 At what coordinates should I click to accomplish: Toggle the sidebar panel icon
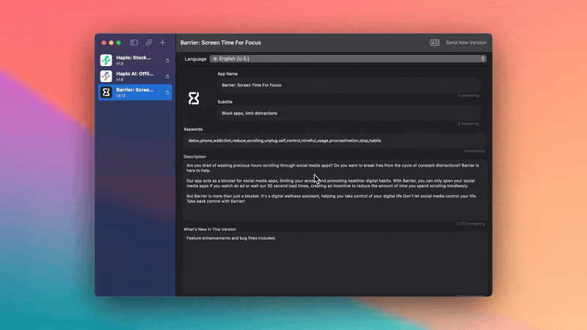click(134, 43)
